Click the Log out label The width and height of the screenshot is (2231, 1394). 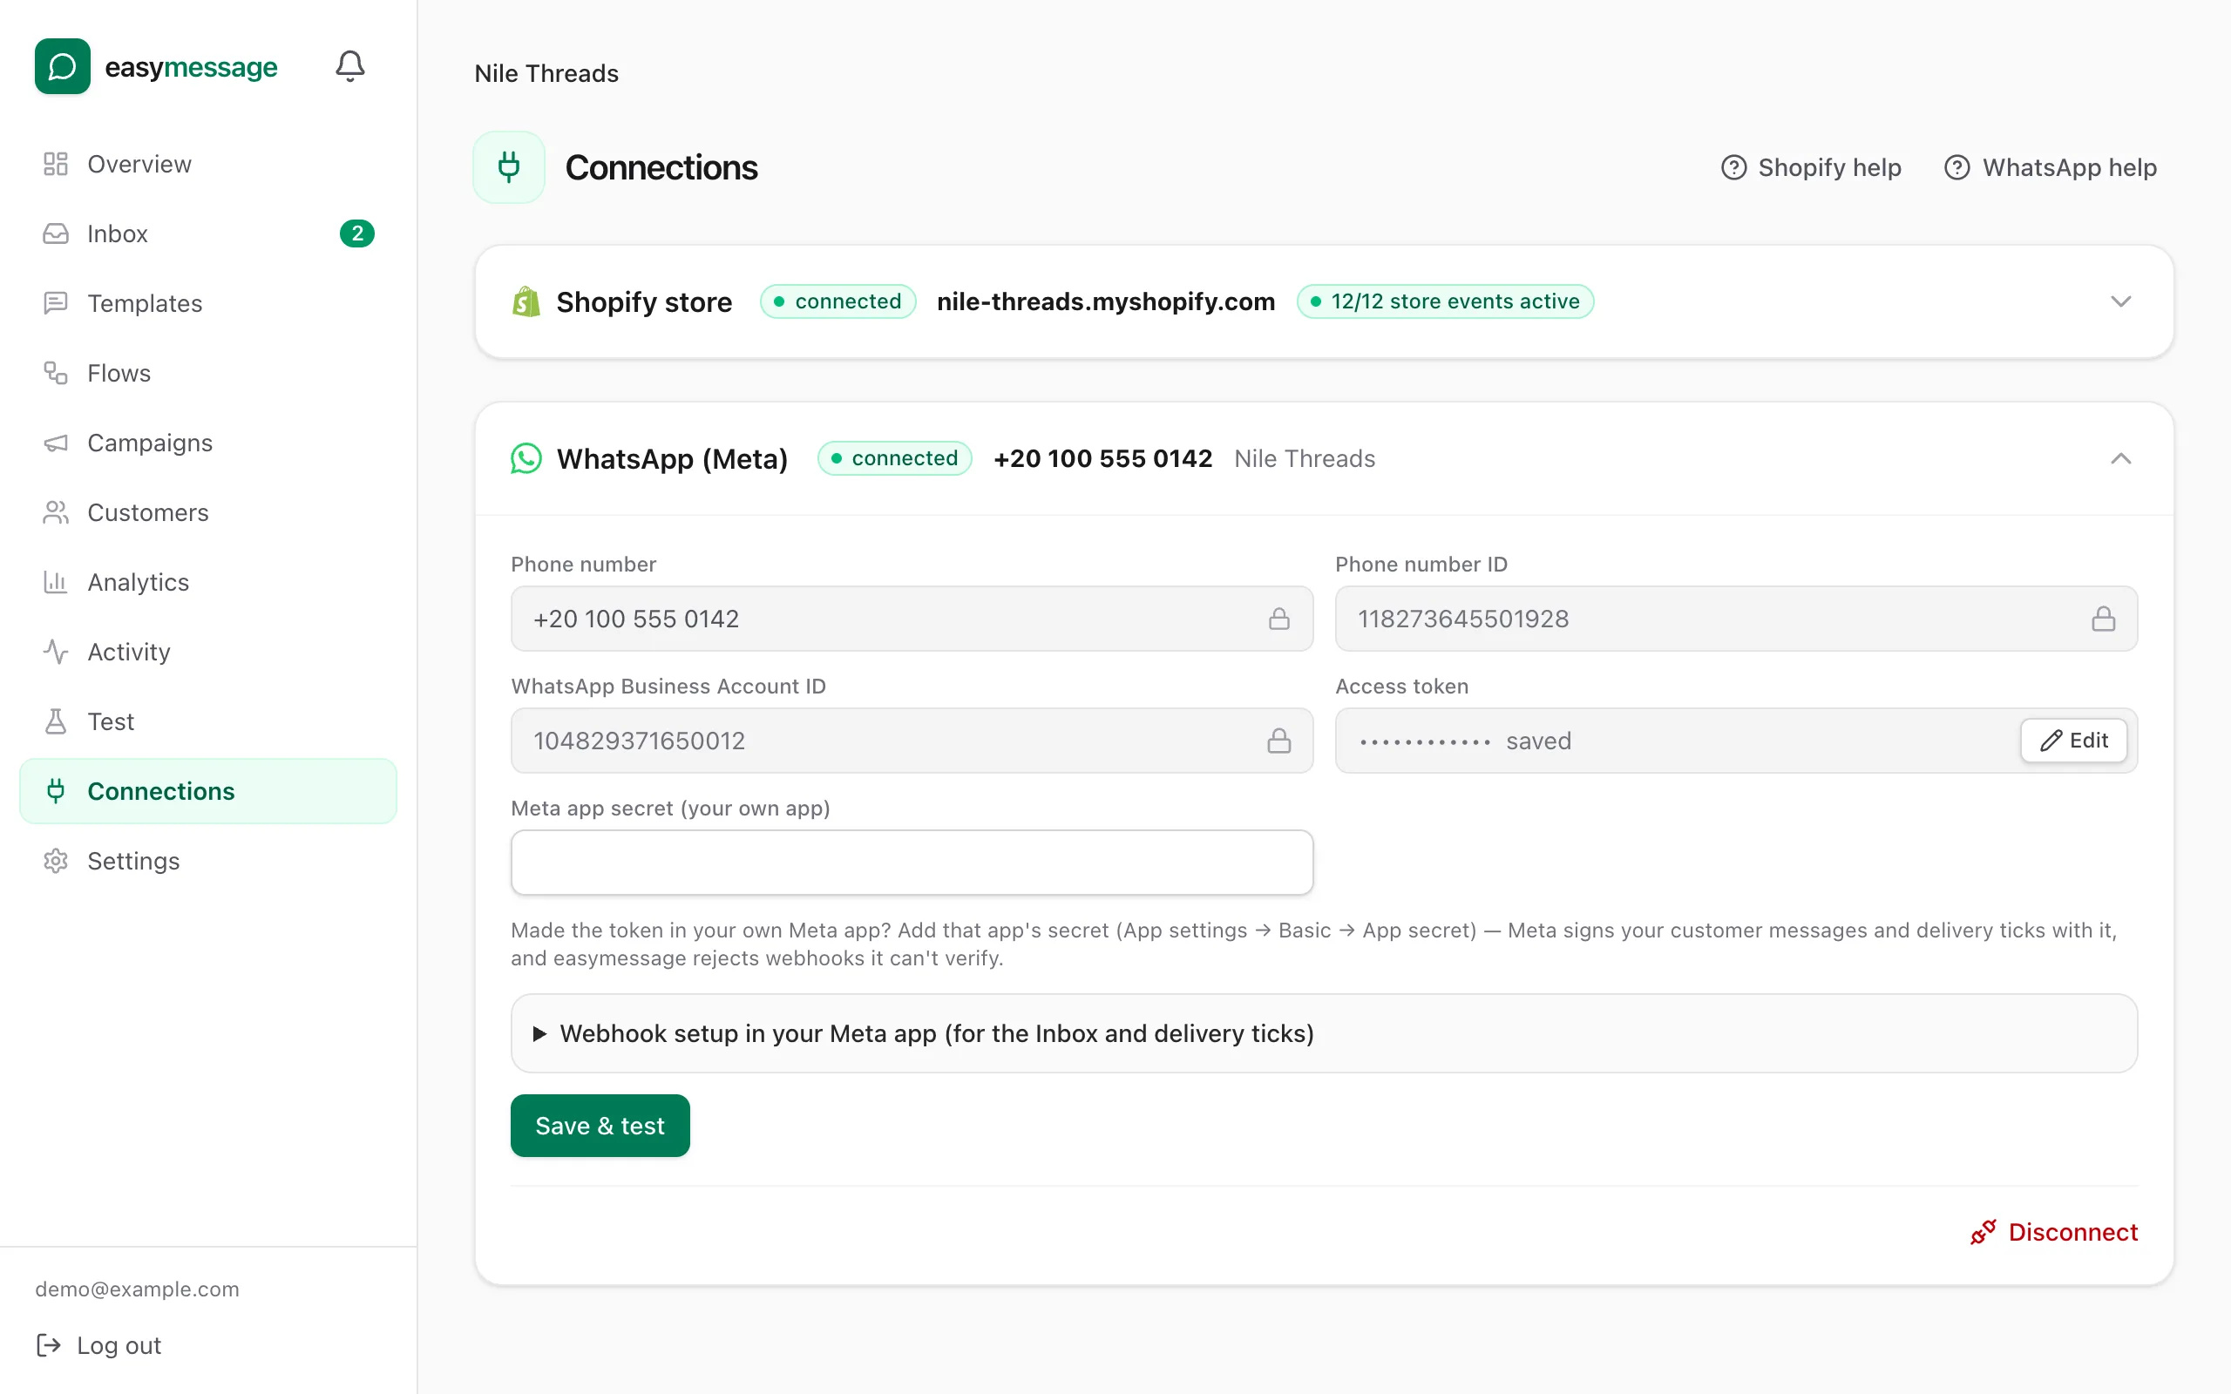pos(119,1345)
